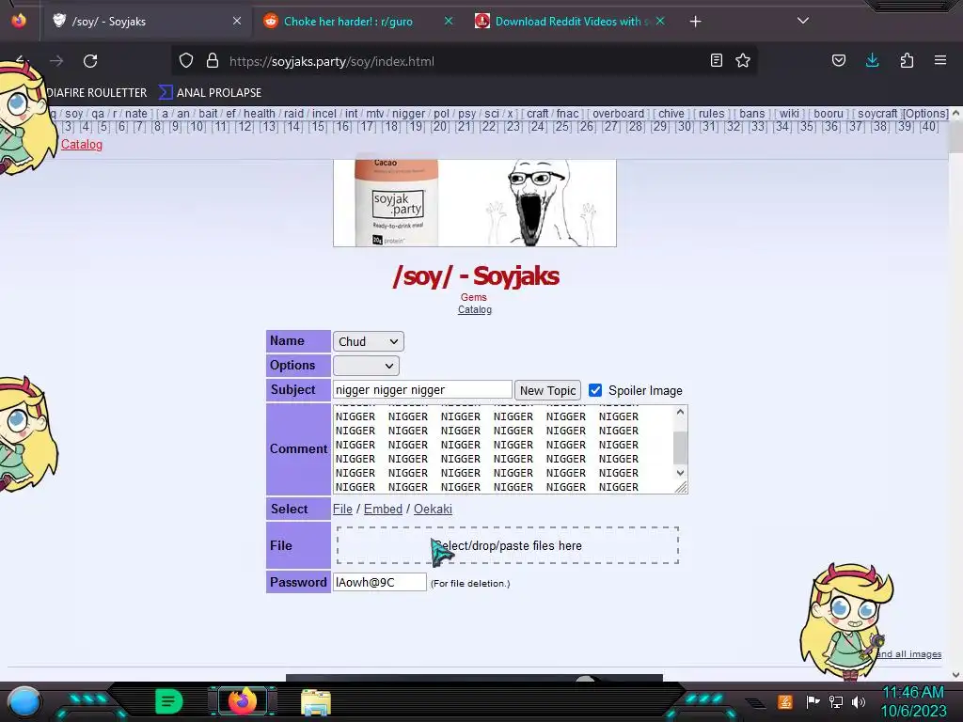Click the network tray icon
963x722 pixels.
pyautogui.click(x=835, y=701)
